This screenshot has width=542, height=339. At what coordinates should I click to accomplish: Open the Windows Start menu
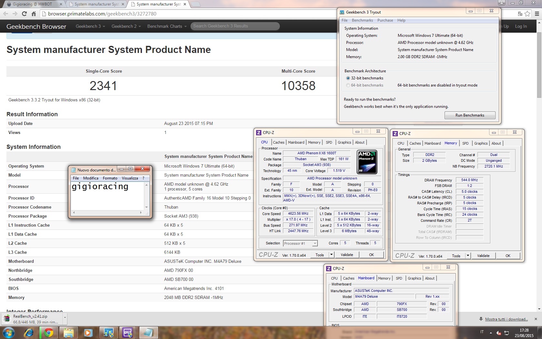coord(9,333)
